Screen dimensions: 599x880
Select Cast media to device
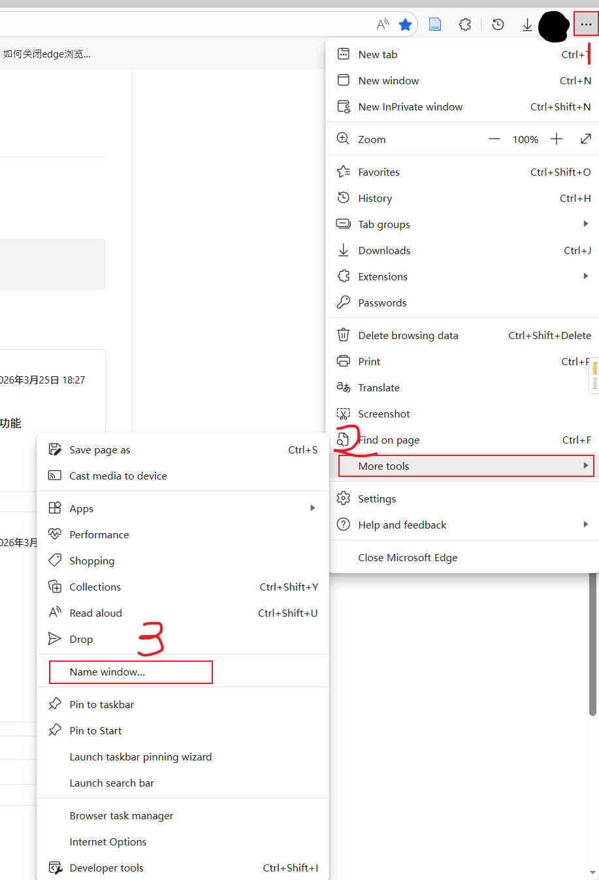[183, 476]
